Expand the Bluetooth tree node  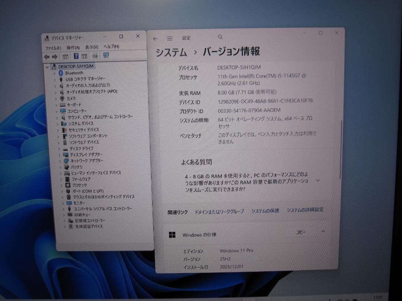55,73
